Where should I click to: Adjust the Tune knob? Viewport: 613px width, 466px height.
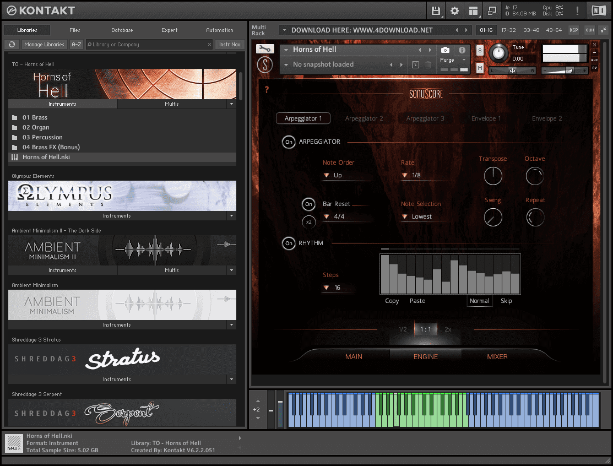(x=498, y=53)
